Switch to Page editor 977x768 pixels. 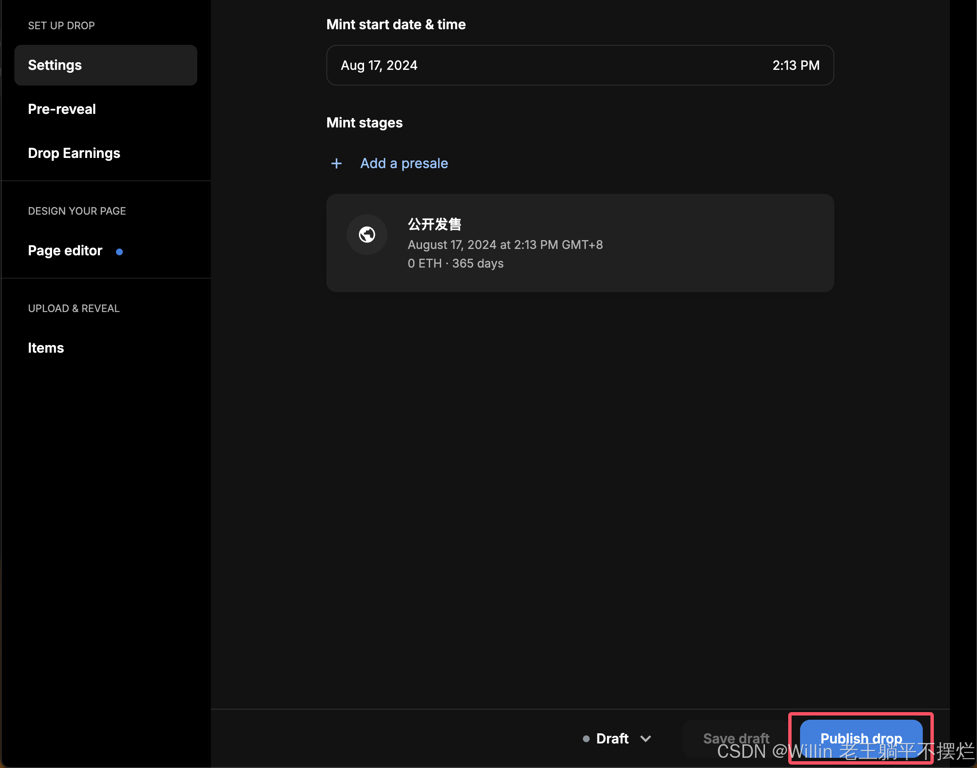point(65,251)
